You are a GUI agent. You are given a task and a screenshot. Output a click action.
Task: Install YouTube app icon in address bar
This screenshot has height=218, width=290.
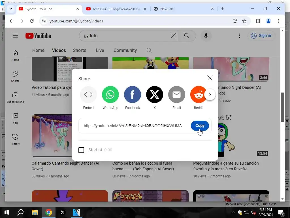[x=235, y=21]
